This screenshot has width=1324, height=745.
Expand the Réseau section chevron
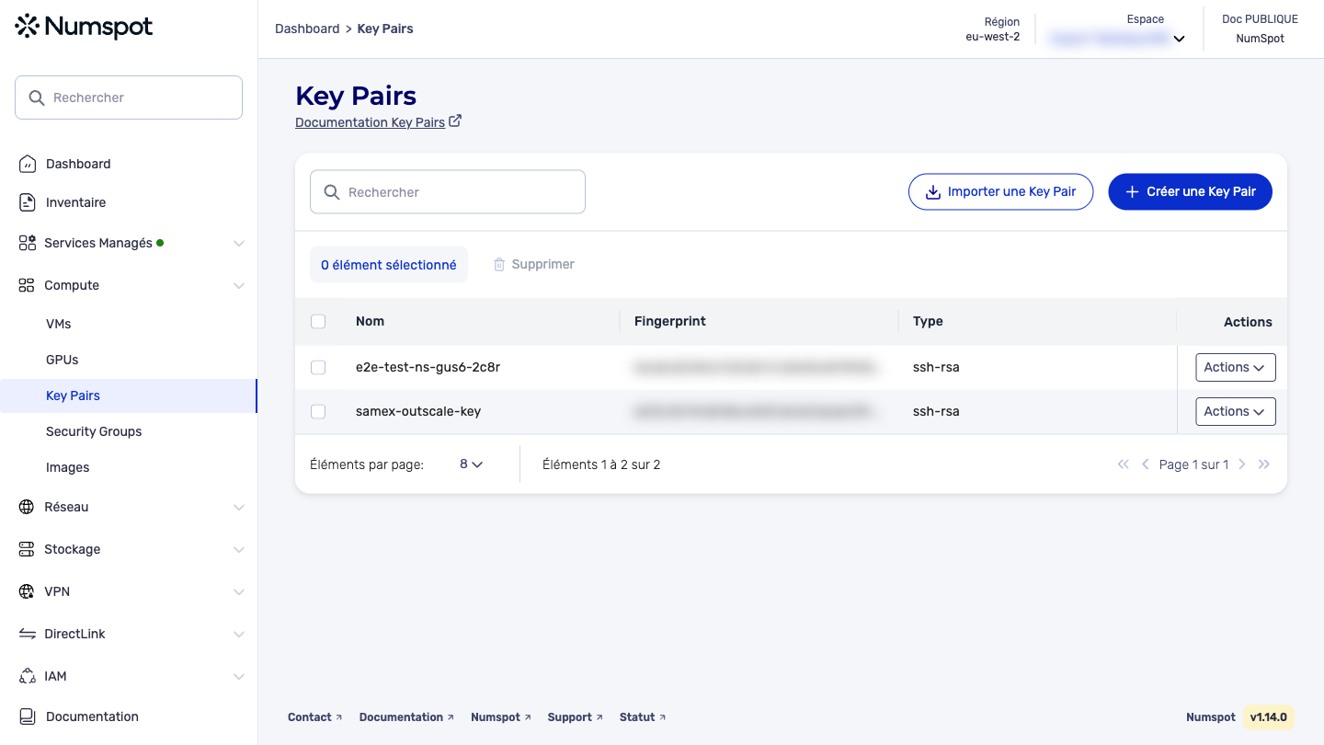click(239, 508)
